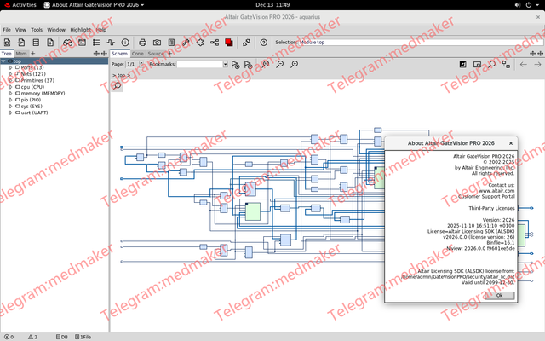
Task: Click the overview window icon in schematic toolbar
Action: (477, 65)
